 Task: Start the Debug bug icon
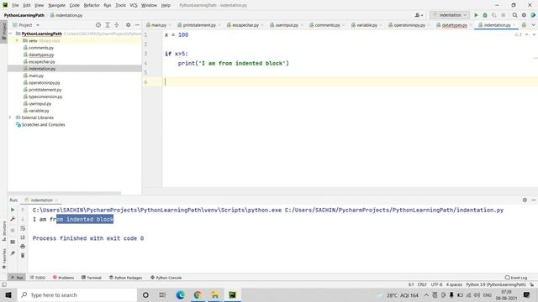click(485, 15)
